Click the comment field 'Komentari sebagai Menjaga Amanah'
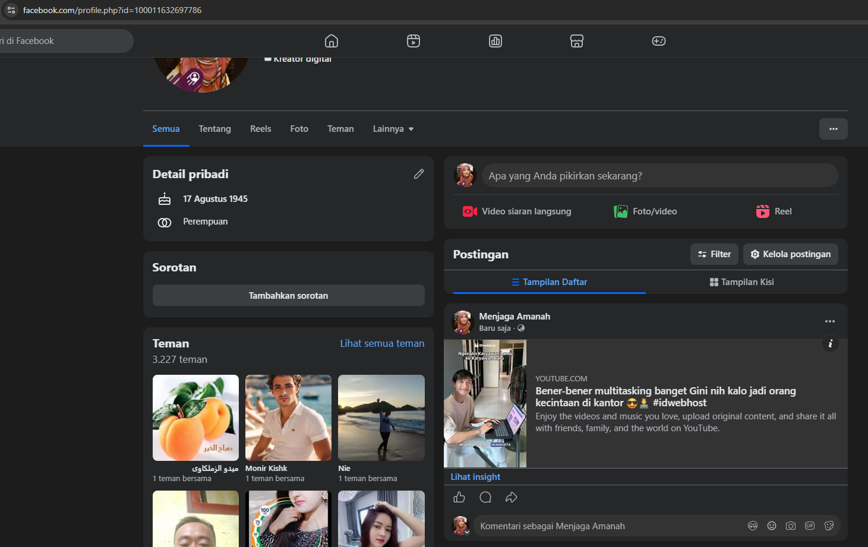This screenshot has width=868, height=547. [608, 526]
